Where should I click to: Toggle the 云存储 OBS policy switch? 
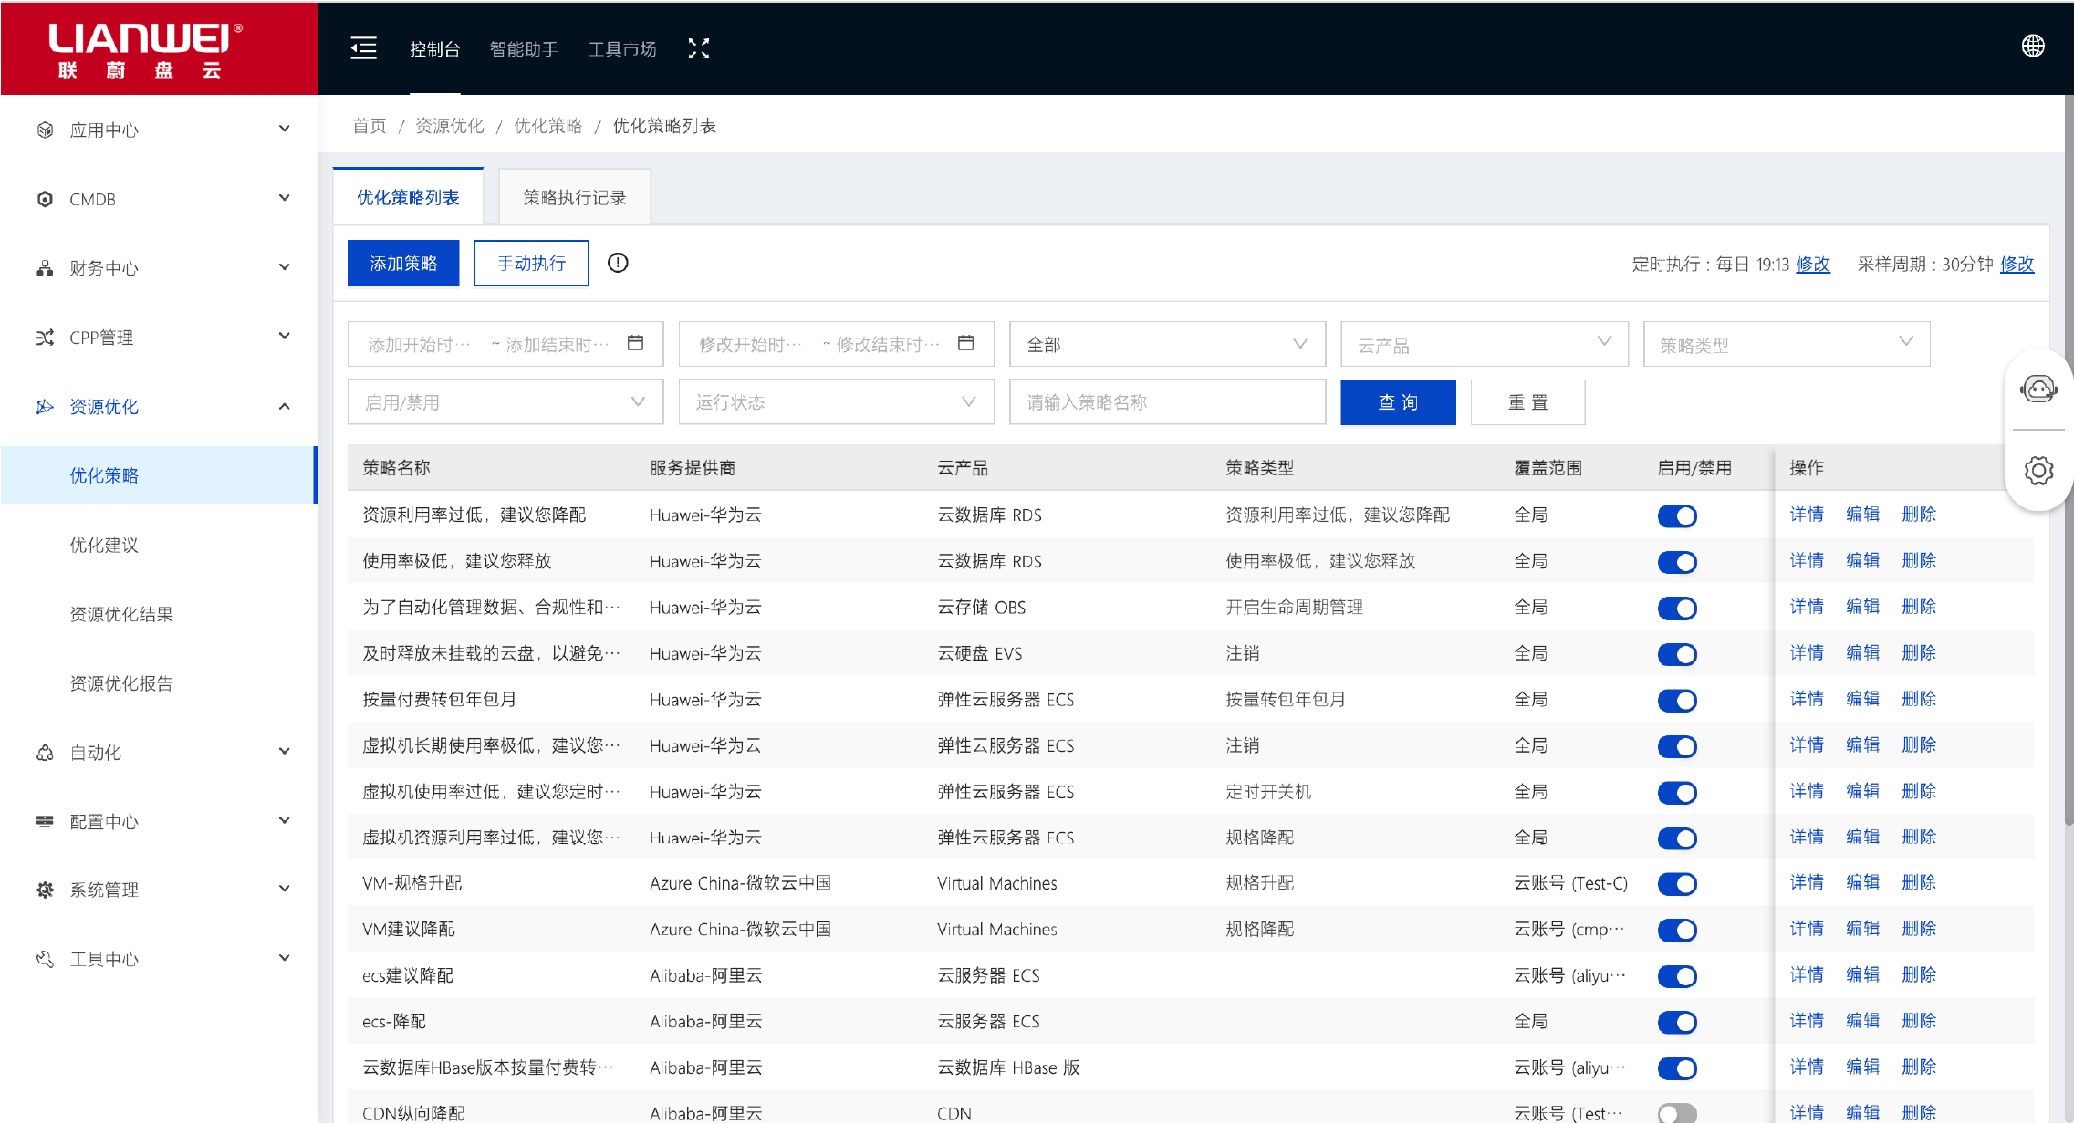[x=1677, y=608]
